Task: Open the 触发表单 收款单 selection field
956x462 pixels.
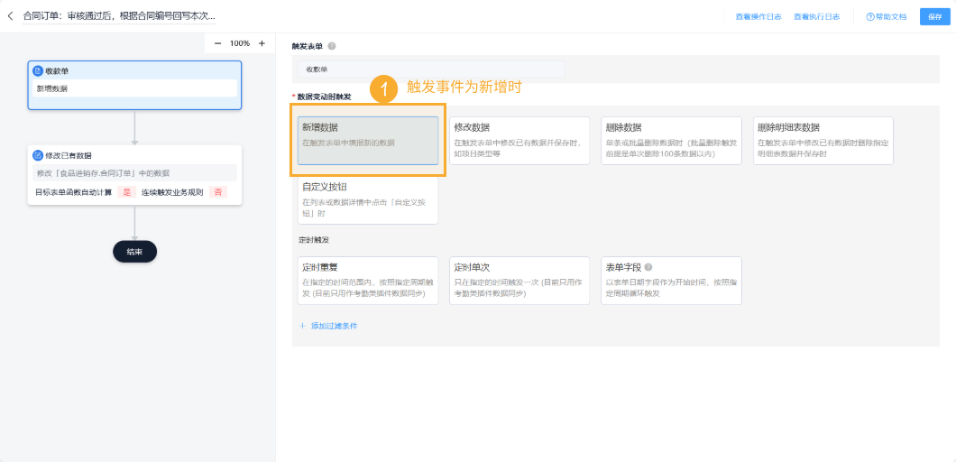Action: click(x=430, y=69)
